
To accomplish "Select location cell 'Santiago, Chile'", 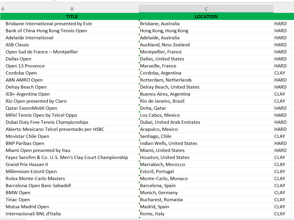I will [206, 136].
